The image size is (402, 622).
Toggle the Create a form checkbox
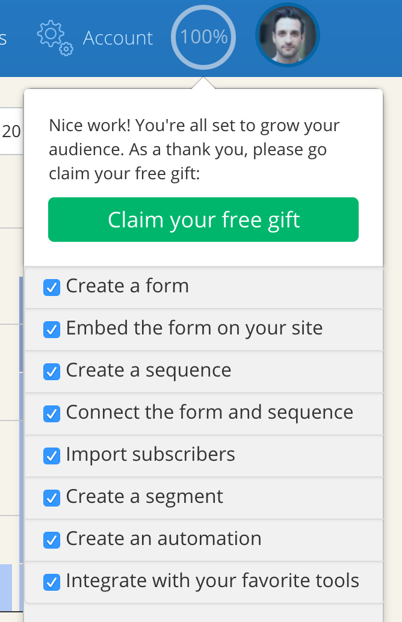coord(52,287)
